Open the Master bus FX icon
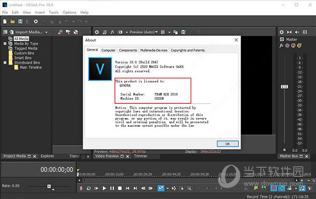 [282, 45]
